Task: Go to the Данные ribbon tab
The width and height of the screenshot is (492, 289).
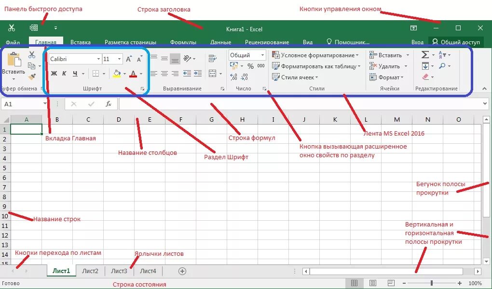Action: coord(220,42)
